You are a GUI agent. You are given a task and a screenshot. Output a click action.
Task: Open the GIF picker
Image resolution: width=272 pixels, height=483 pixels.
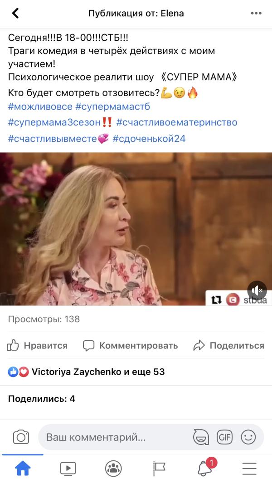click(x=224, y=437)
